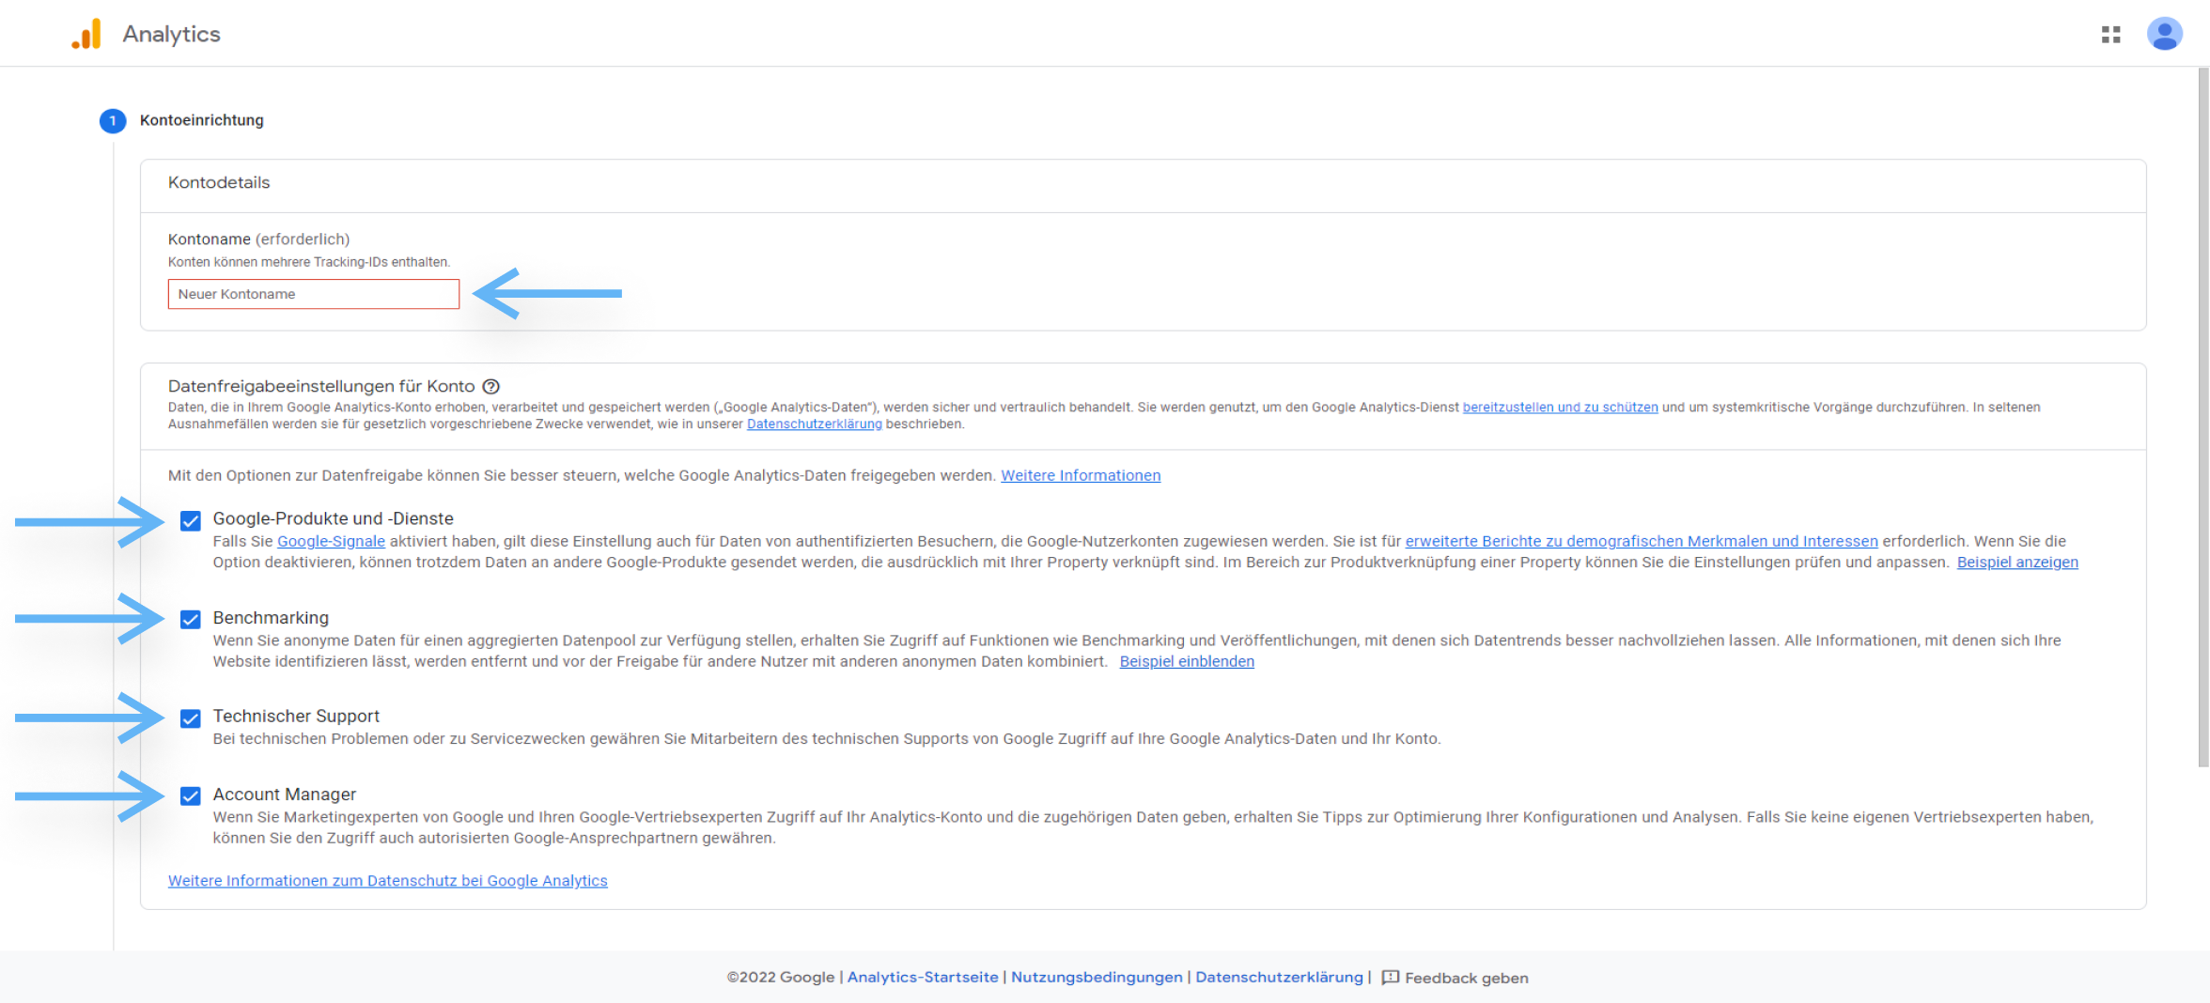This screenshot has height=1003, width=2210.
Task: Open the Google apps grid menu
Action: pos(2110,35)
